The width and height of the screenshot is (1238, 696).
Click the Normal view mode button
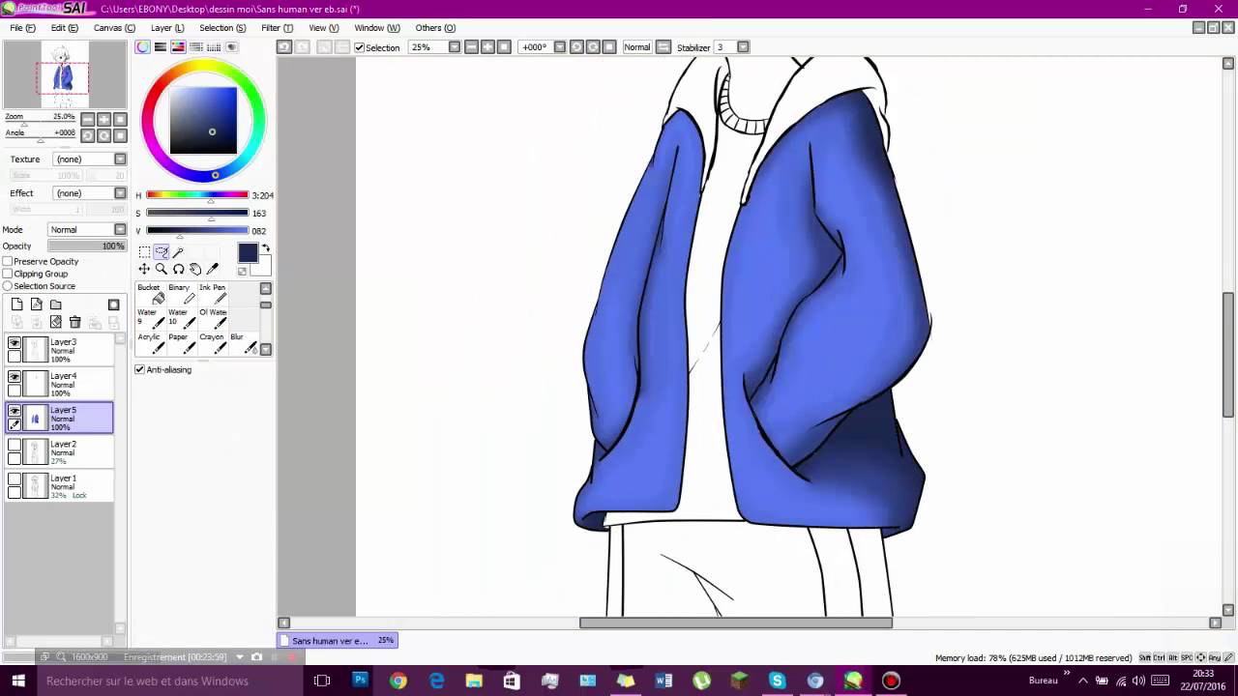(636, 47)
